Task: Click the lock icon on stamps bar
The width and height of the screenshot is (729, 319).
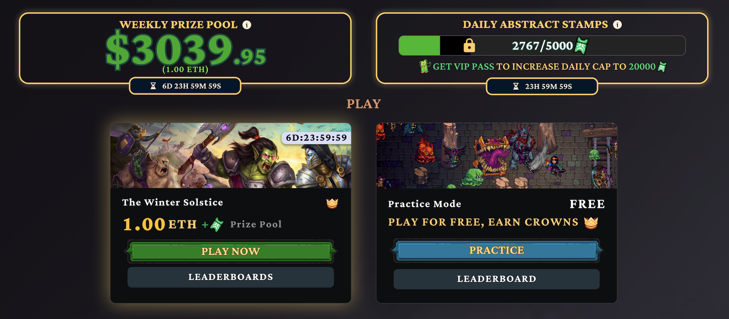Action: pyautogui.click(x=469, y=45)
